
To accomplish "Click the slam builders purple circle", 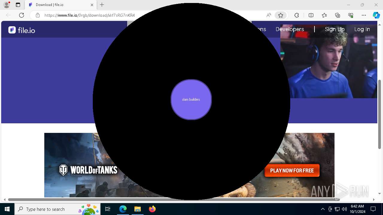I will point(191,99).
